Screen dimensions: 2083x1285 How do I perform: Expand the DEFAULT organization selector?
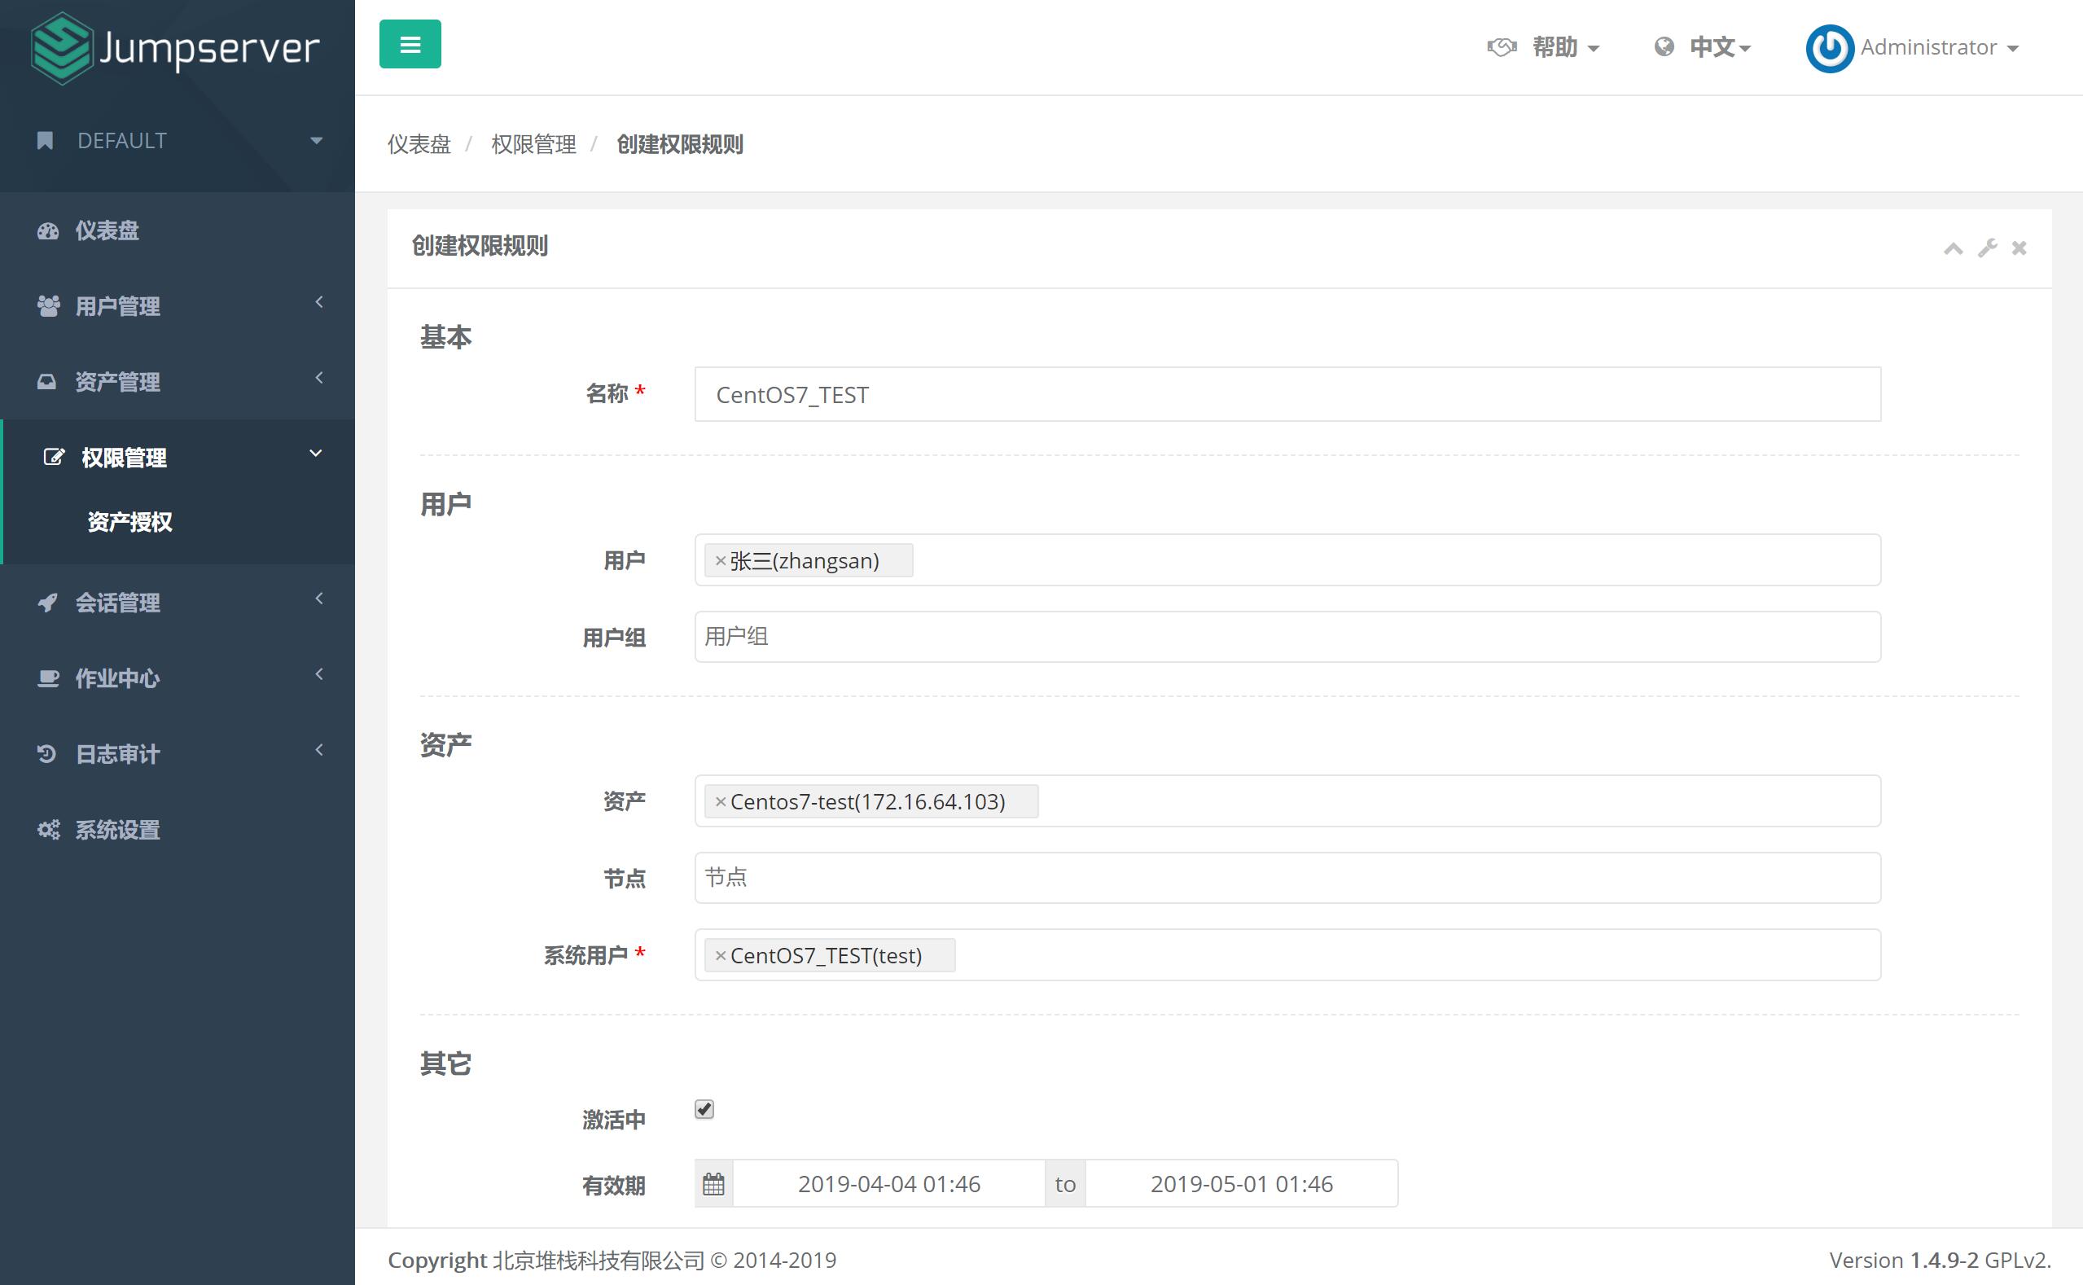177,140
